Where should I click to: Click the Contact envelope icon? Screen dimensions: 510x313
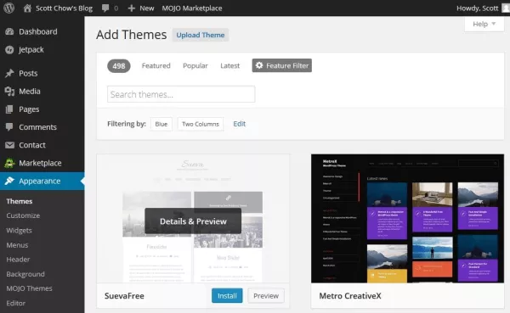pyautogui.click(x=9, y=145)
